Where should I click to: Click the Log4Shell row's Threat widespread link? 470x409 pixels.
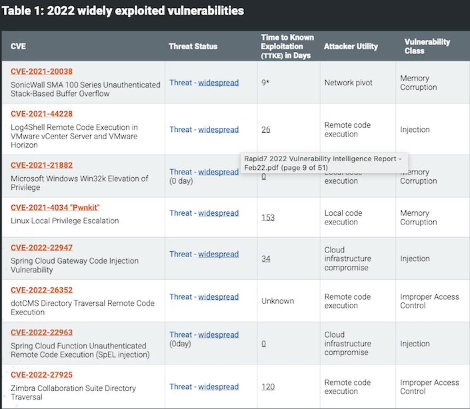(218, 129)
